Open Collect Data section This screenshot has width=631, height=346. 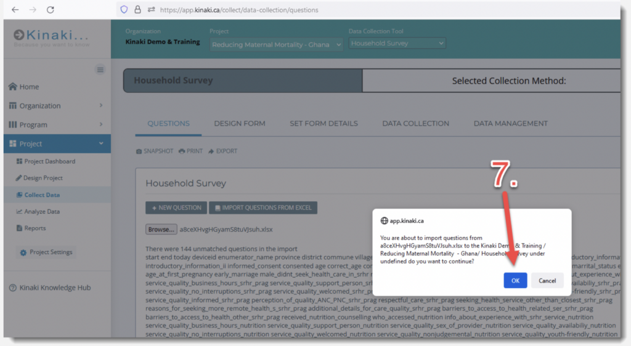tap(42, 195)
